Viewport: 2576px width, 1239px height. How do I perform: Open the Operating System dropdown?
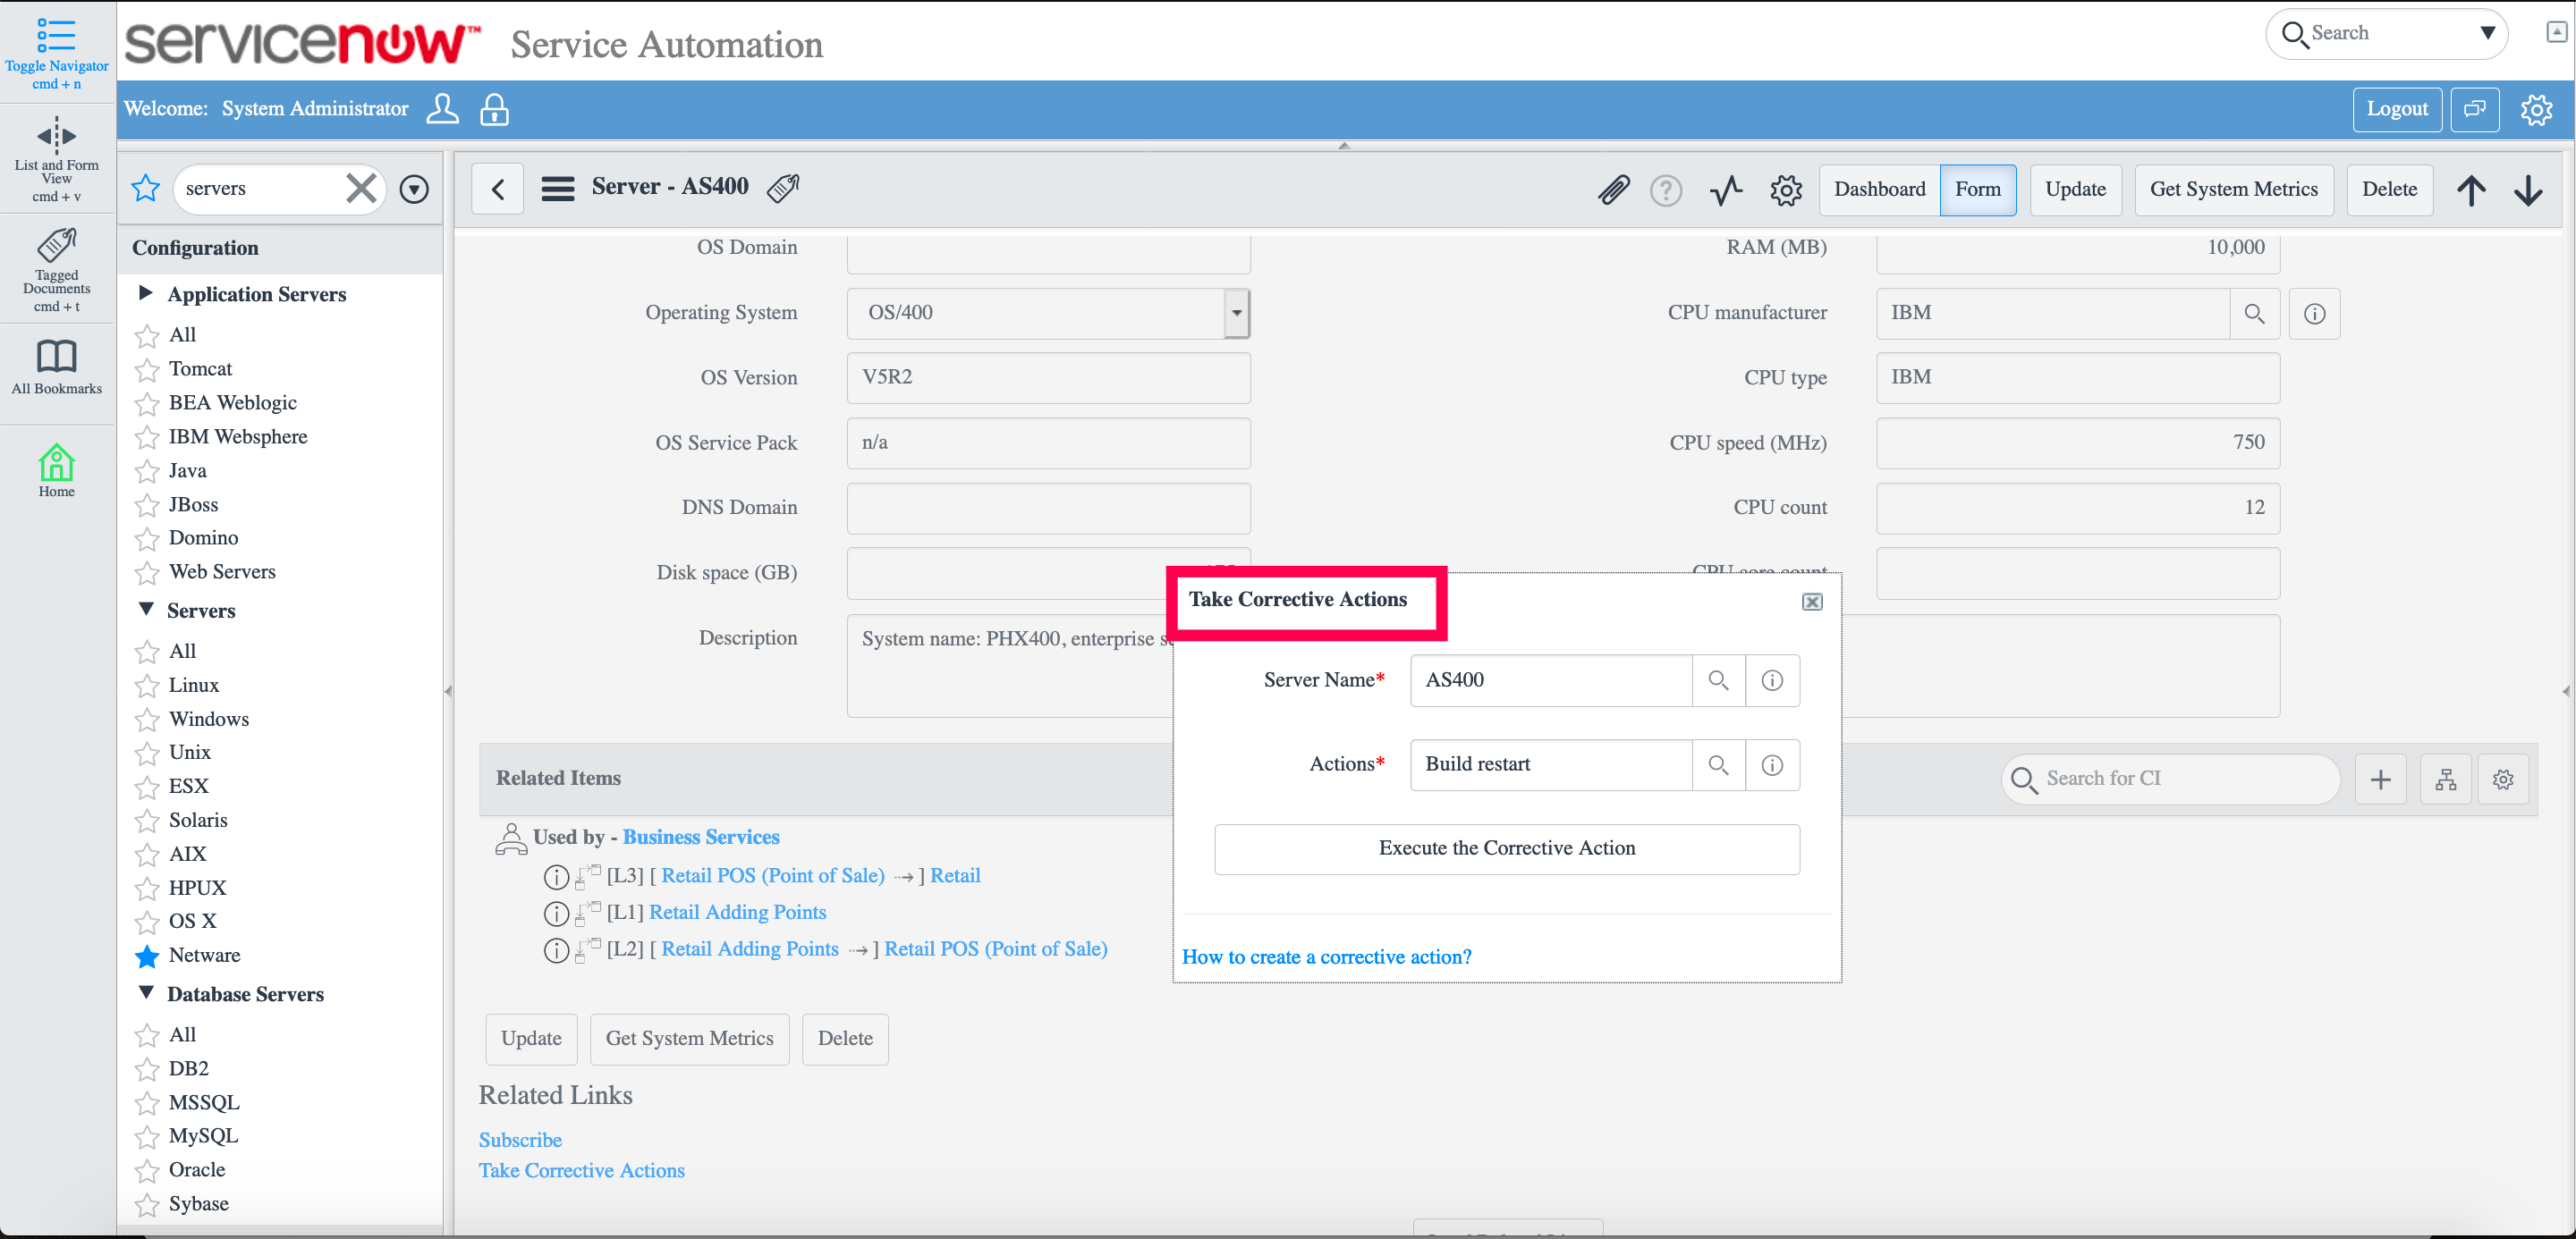click(1237, 313)
